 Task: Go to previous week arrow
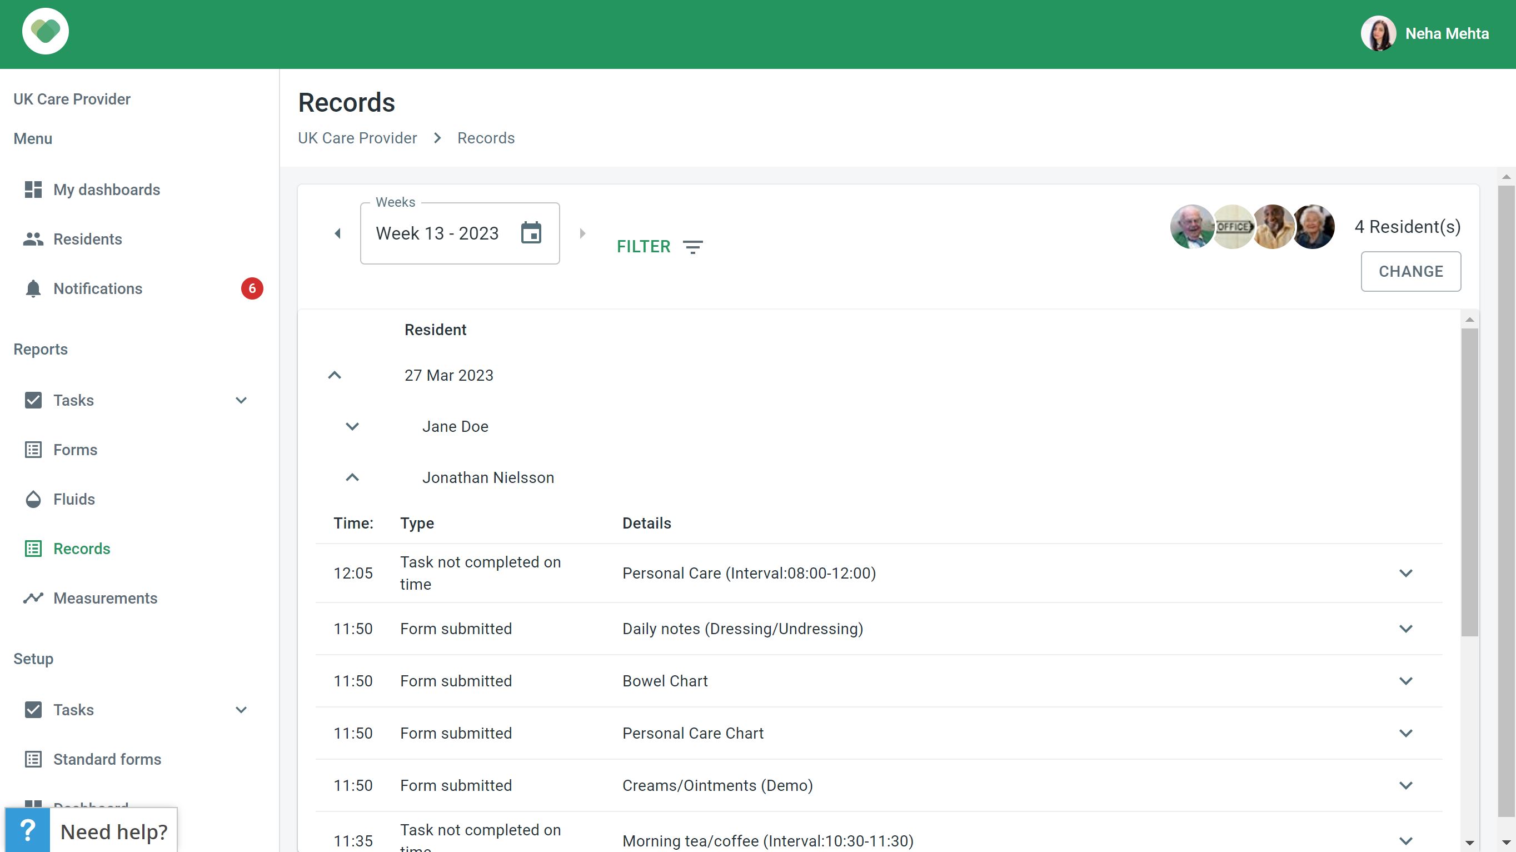(337, 233)
